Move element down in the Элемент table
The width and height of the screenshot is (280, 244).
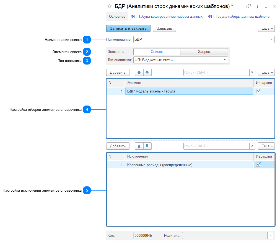point(147,72)
